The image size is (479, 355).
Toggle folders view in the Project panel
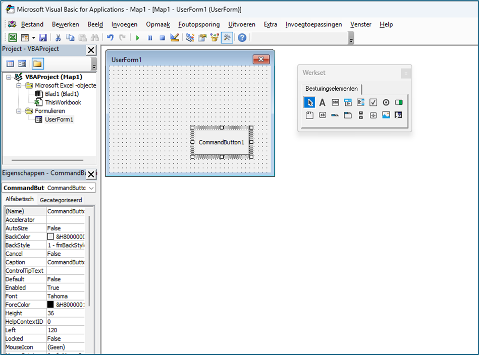click(37, 64)
